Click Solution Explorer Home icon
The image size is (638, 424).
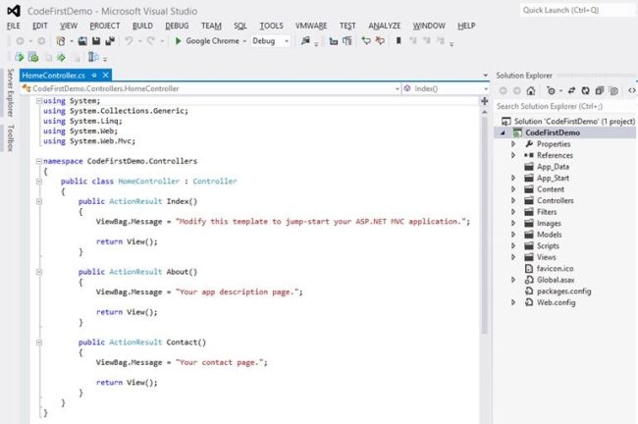(x=531, y=90)
